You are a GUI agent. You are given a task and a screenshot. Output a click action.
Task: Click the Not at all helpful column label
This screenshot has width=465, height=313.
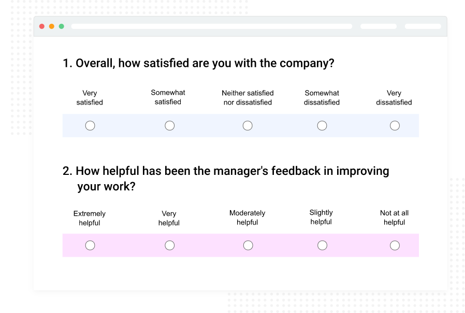coord(394,217)
